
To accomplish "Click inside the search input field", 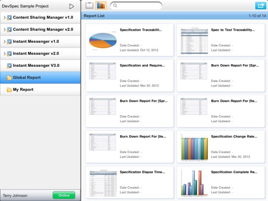I will [136, 6].
